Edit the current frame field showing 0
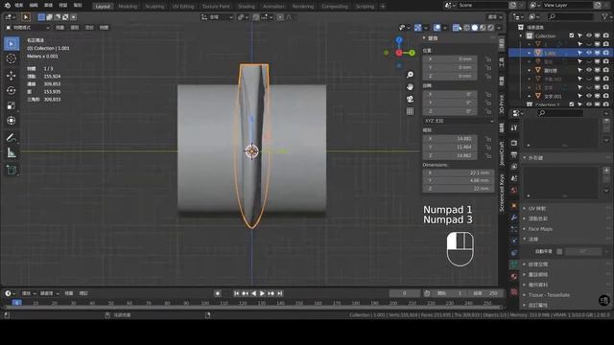 coord(405,293)
